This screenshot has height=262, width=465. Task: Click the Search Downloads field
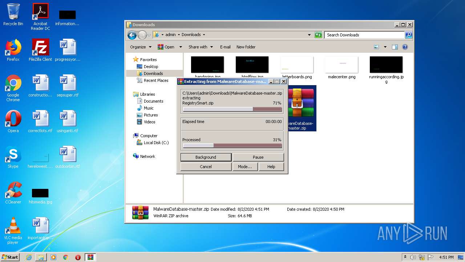point(364,35)
